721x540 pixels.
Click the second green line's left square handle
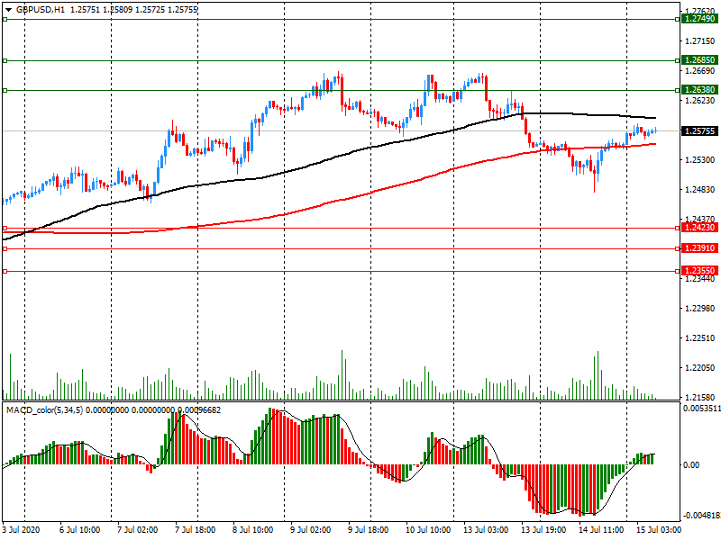[5, 61]
